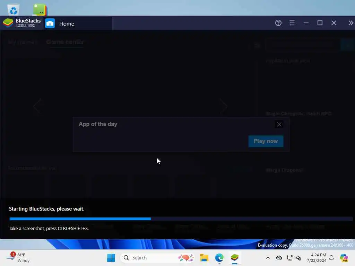Click the startup progress bar
This screenshot has height=266, width=355.
(x=181, y=219)
